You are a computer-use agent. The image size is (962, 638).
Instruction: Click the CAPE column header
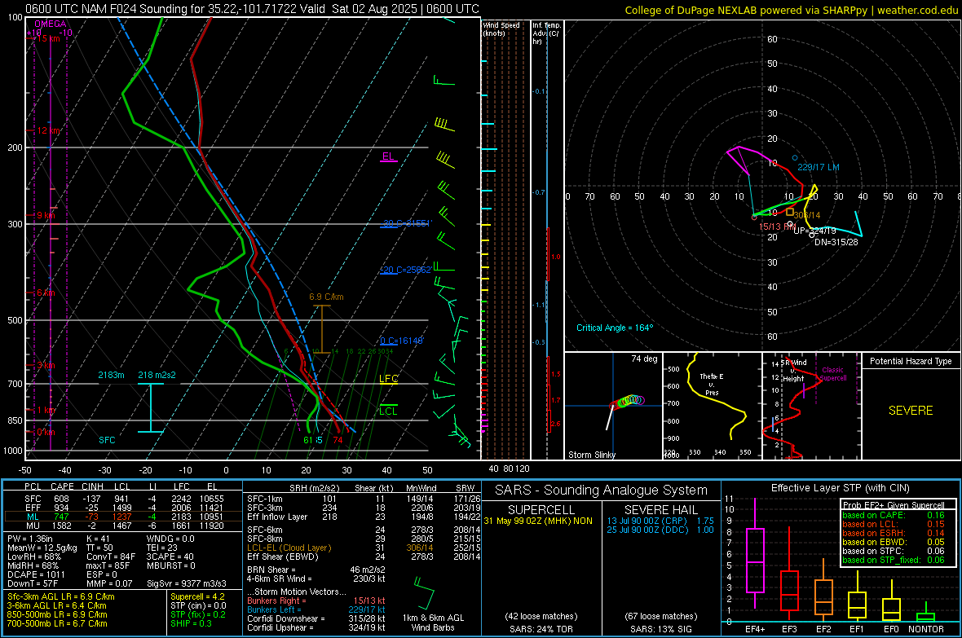[62, 486]
